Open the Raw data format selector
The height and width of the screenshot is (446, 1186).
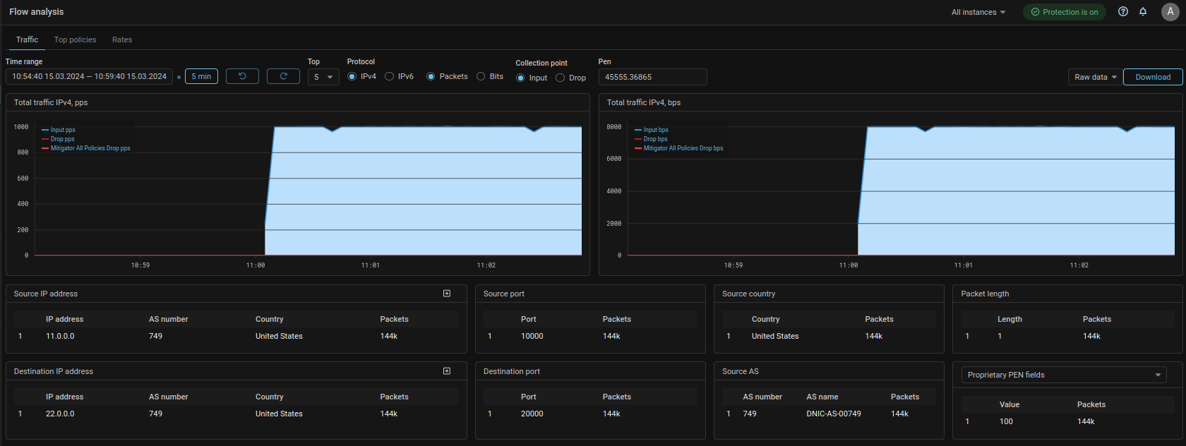click(x=1095, y=77)
